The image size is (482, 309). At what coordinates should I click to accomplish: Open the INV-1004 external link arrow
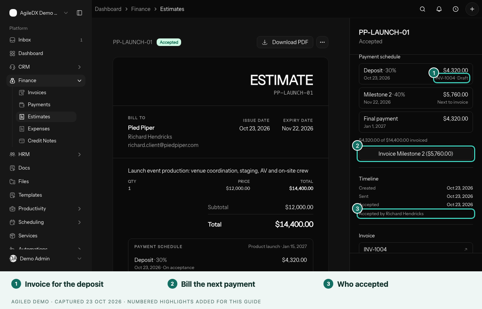466,249
